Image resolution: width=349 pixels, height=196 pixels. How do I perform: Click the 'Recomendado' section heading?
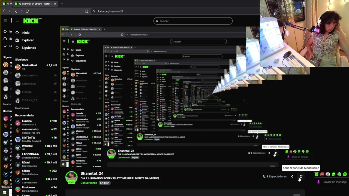pos(24,115)
